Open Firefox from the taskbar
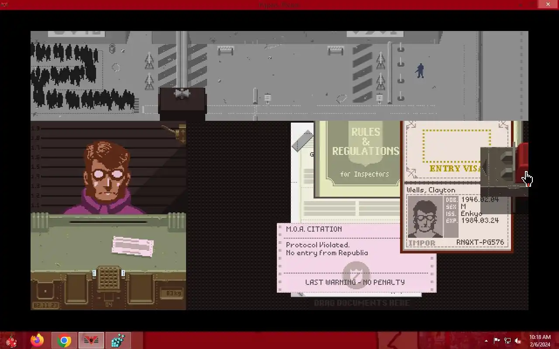This screenshot has height=349, width=559. pyautogui.click(x=38, y=340)
